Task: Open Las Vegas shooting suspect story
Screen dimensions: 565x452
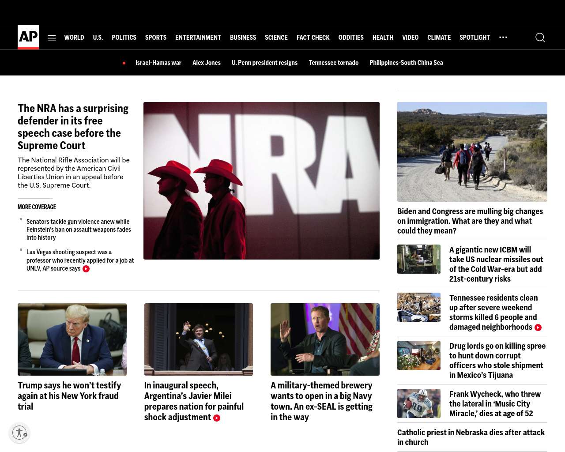Action: pyautogui.click(x=80, y=260)
